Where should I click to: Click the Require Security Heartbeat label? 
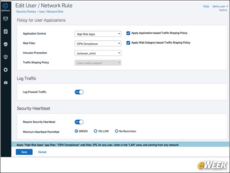(39, 122)
